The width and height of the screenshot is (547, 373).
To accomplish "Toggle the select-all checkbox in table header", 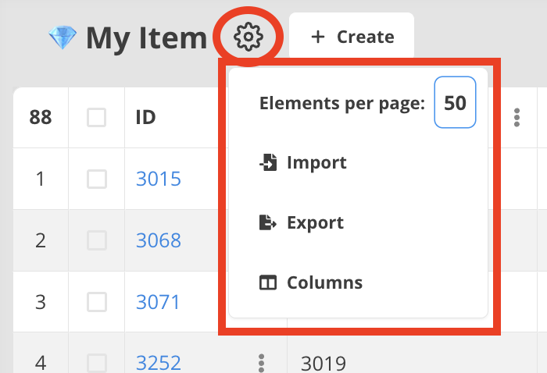I will coord(96,117).
